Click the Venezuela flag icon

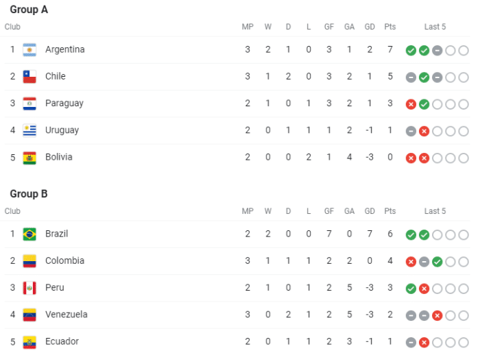[29, 315]
